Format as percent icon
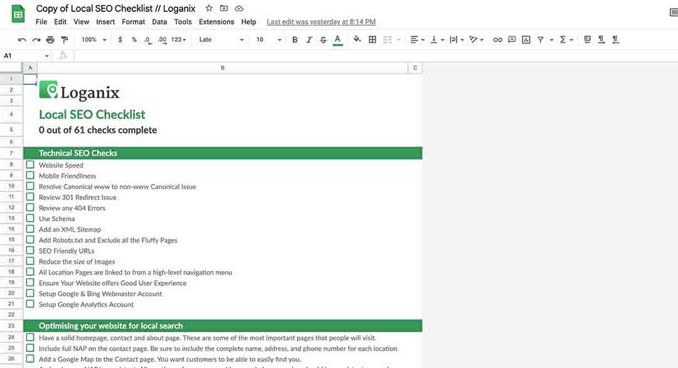Image resolution: width=678 pixels, height=368 pixels. 134,40
